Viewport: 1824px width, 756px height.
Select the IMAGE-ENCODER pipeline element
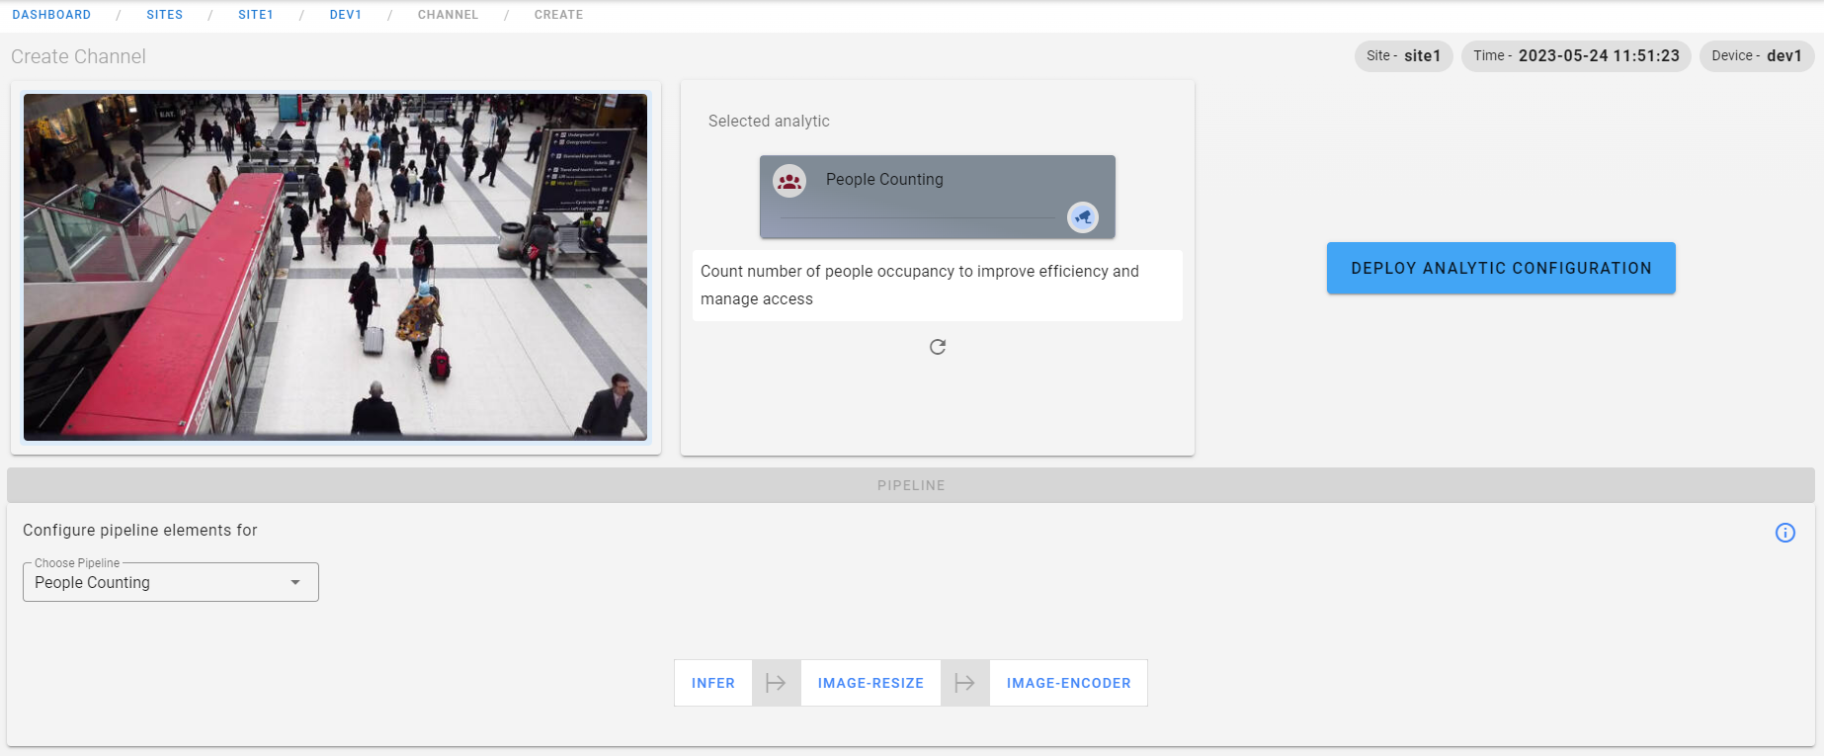[1068, 683]
